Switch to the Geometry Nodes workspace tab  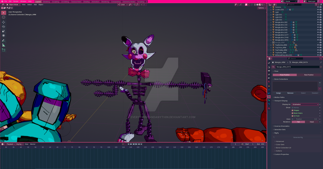[x=129, y=2]
